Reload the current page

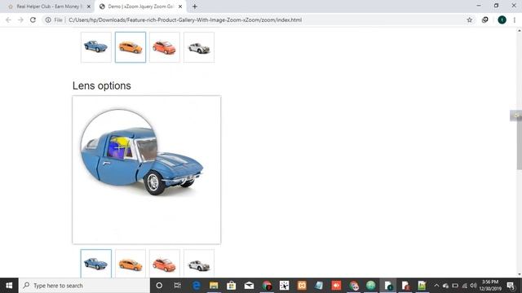pyautogui.click(x=33, y=20)
